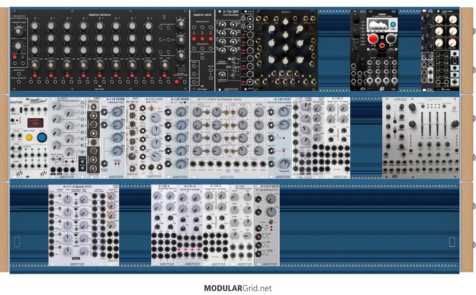The width and height of the screenshot is (476, 295).
Task: Select the FX Aid module
Action: (x=427, y=51)
